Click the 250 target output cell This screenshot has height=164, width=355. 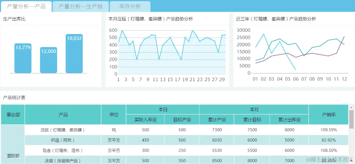[182, 150]
